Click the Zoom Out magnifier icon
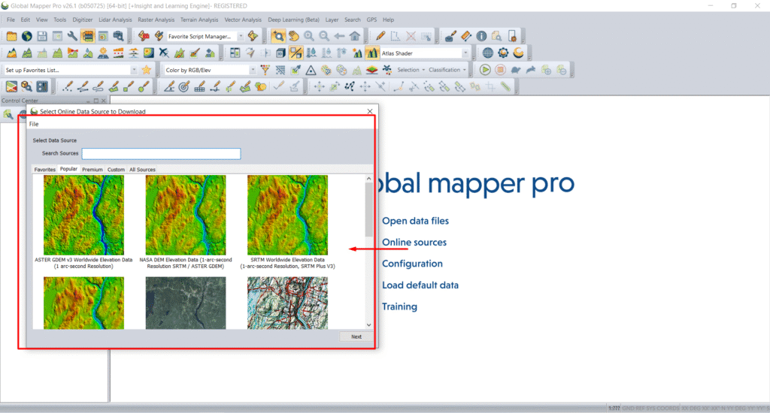770x413 pixels. pyautogui.click(x=324, y=36)
